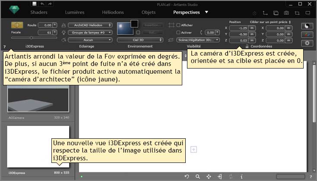The height and width of the screenshot is (181, 317).
Task: Click the black foreground color swatch
Action: (134, 24)
